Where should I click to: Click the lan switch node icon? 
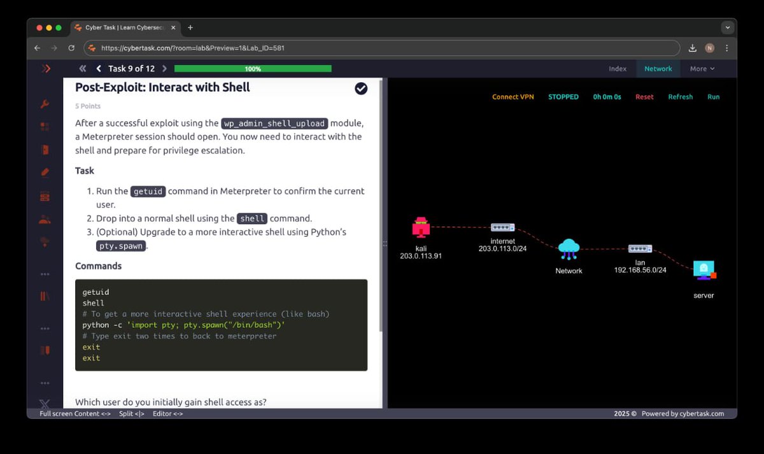640,248
